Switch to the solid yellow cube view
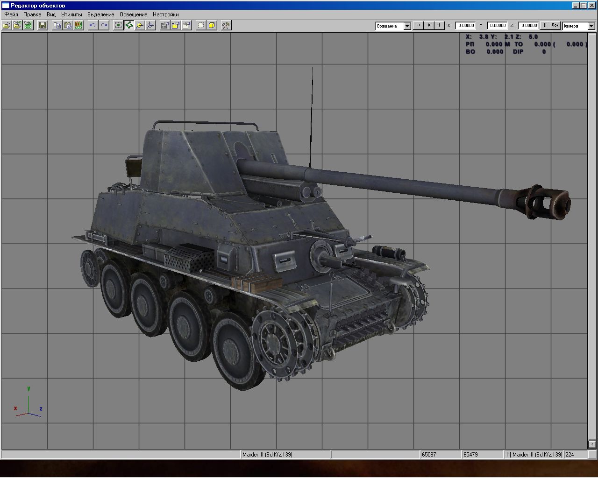Screen dimensions: 598x478 (x=212, y=25)
